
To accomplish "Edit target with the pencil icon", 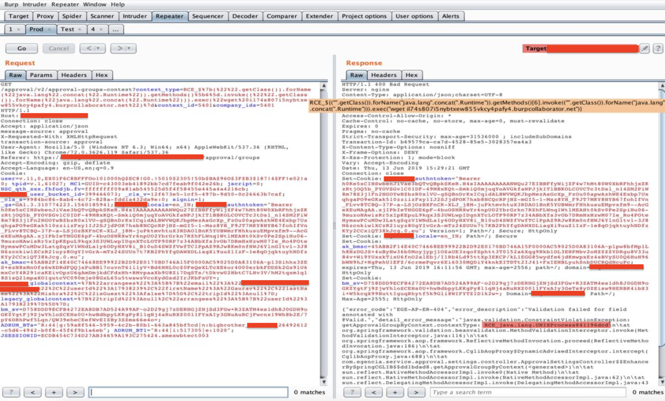I will click(x=645, y=49).
